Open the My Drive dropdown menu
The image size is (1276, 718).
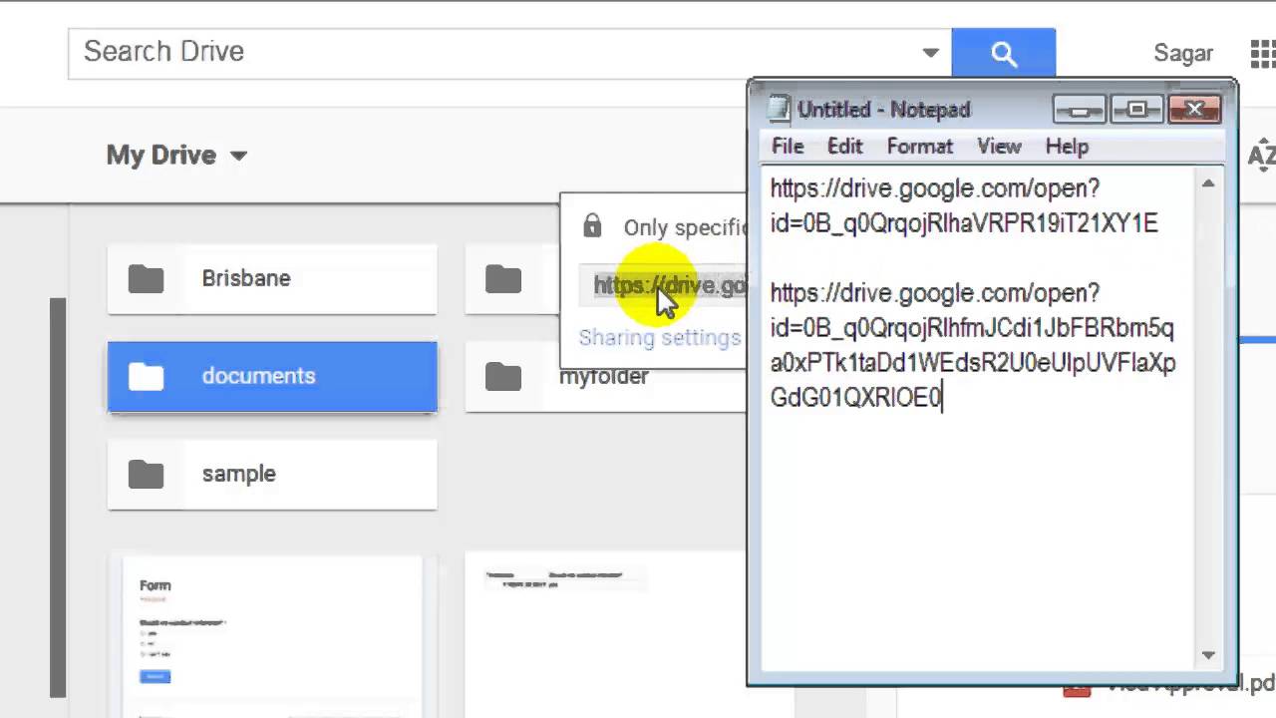pos(176,155)
